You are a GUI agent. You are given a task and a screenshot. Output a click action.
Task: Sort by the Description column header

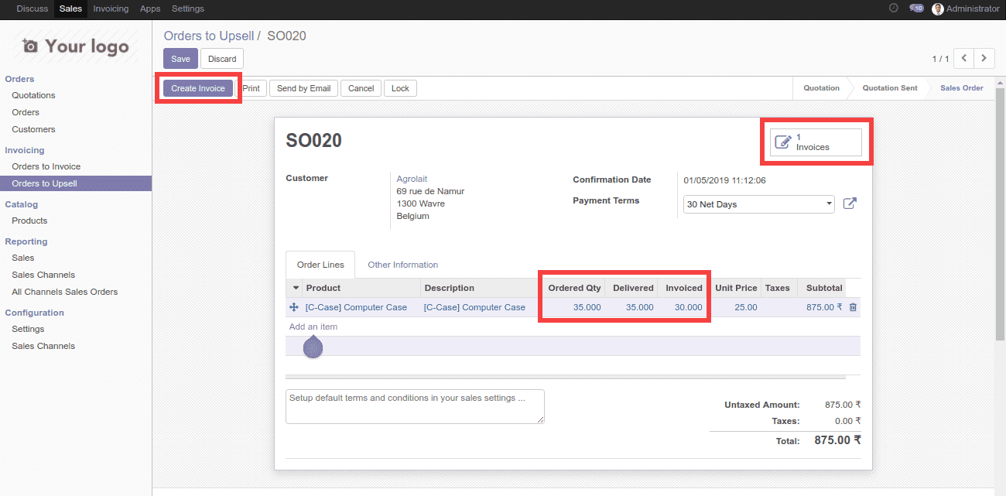click(x=480, y=288)
